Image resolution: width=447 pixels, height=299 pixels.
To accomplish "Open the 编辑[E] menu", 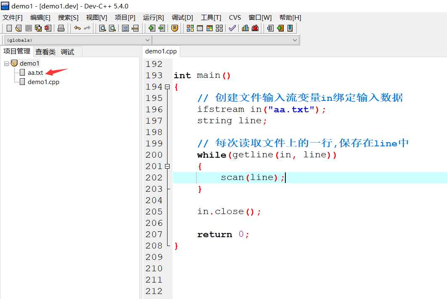I will [x=40, y=18].
